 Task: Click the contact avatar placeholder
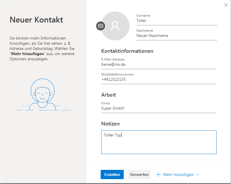coord(115,26)
